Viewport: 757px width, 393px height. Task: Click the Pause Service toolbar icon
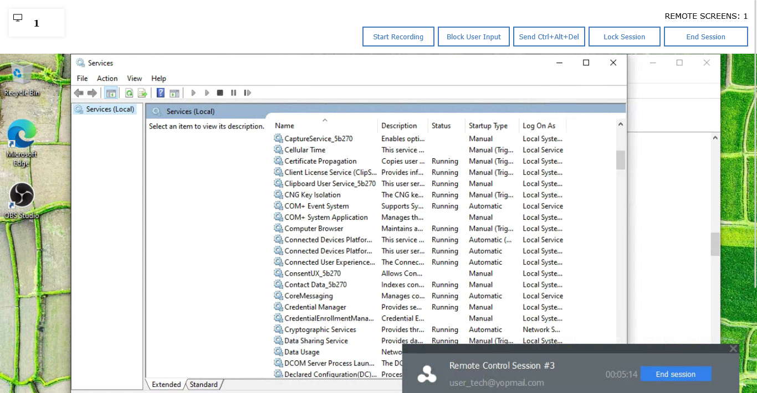click(233, 93)
